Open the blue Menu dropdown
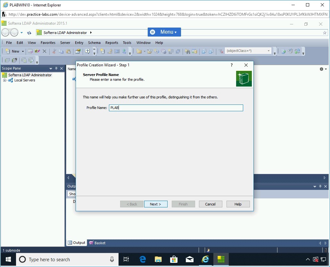This screenshot has width=330, height=267. tap(164, 32)
